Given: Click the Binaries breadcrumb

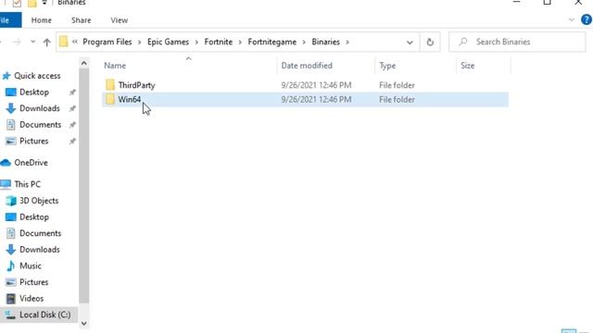Looking at the screenshot, I should point(325,42).
